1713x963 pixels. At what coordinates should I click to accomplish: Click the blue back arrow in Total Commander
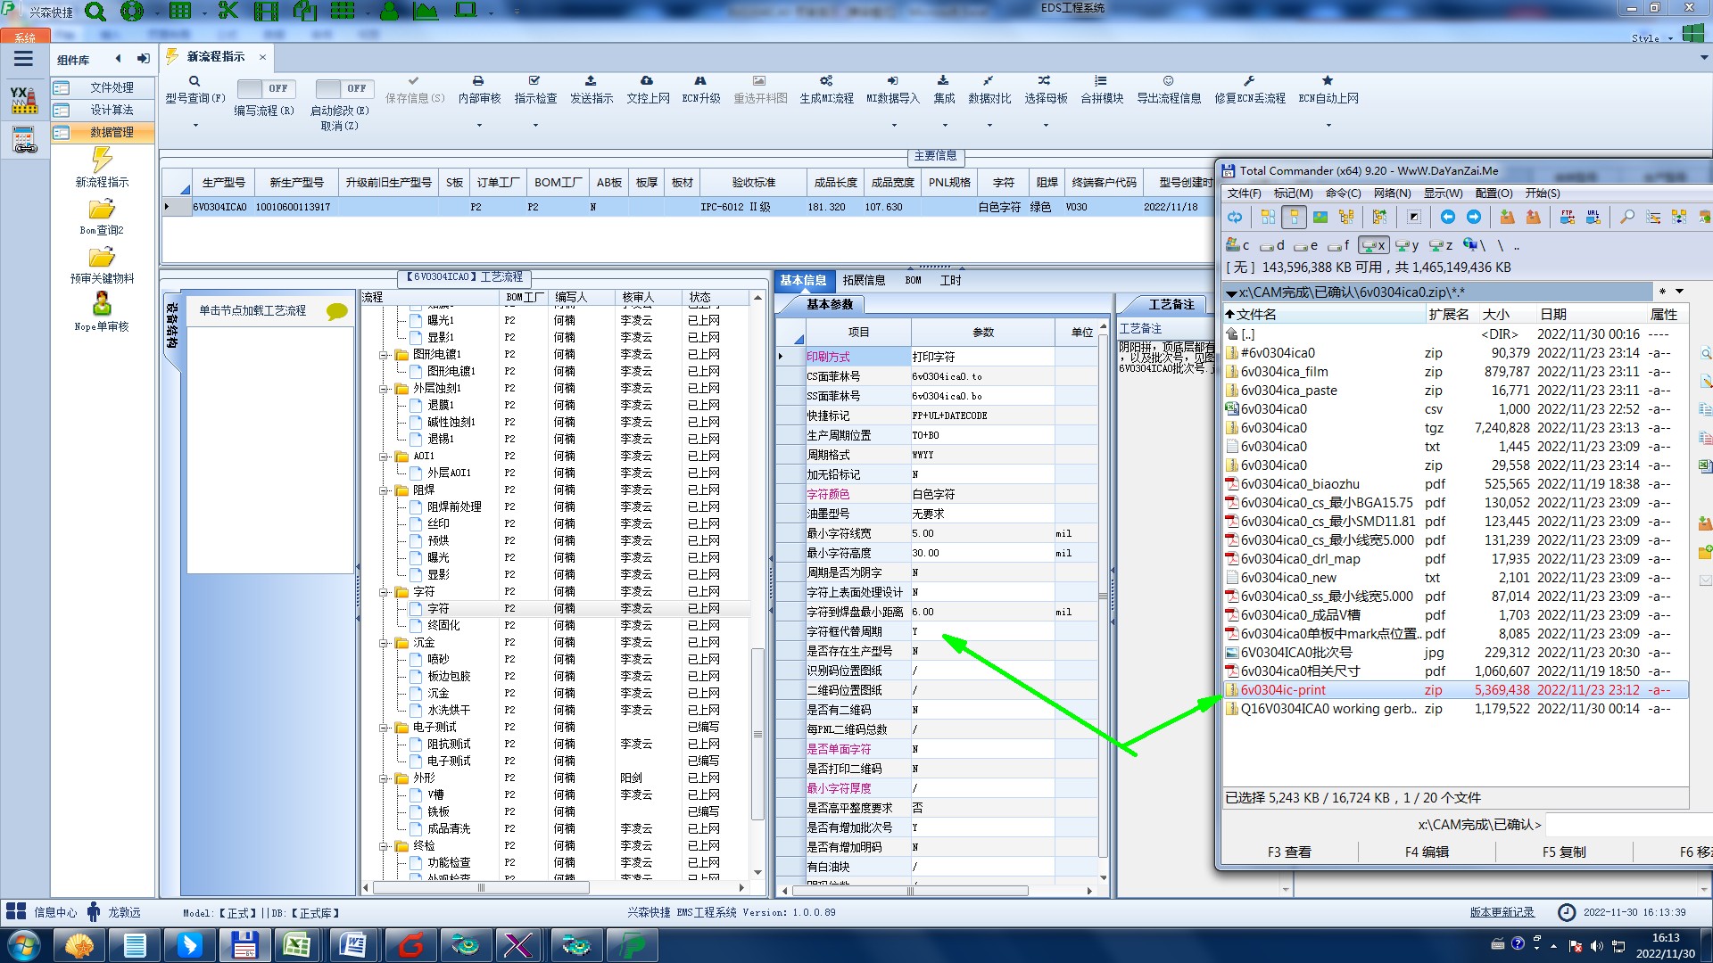[1447, 217]
